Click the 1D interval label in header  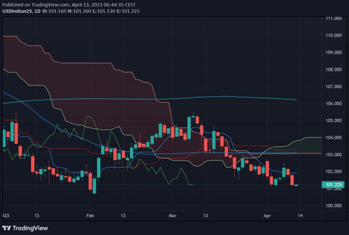(x=36, y=11)
